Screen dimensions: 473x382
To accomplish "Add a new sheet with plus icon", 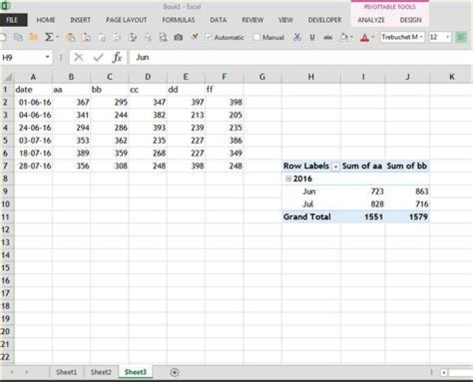I will coord(174,372).
